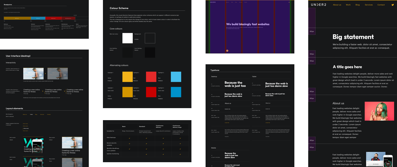Click the UNDER2 logo in the large mockup header
397x167 pixels.
point(319,5)
